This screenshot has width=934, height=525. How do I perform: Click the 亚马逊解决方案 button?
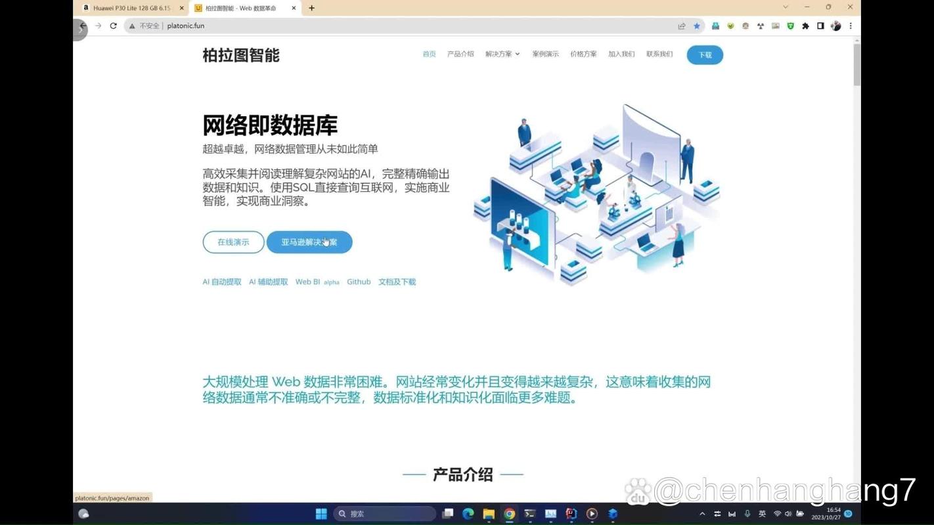[309, 242]
